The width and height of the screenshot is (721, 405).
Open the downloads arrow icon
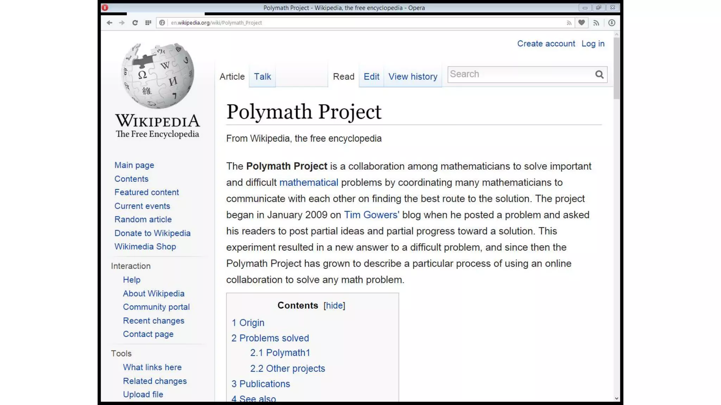612,23
